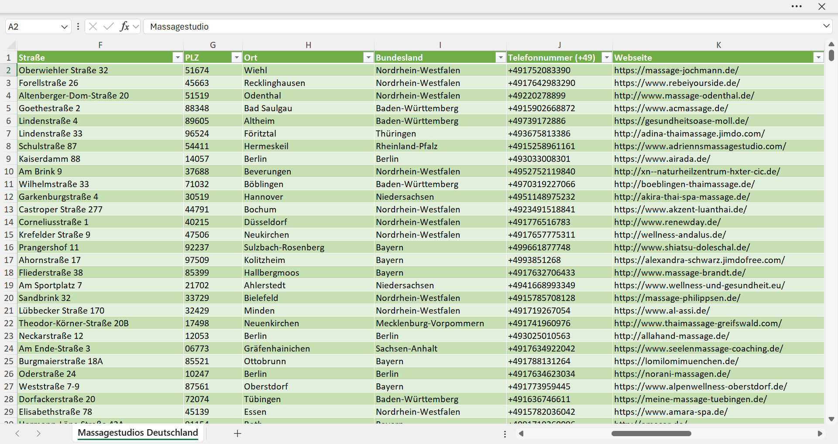Open link http://www.massage-odenthal.de/
The height and width of the screenshot is (444, 838).
coord(684,96)
